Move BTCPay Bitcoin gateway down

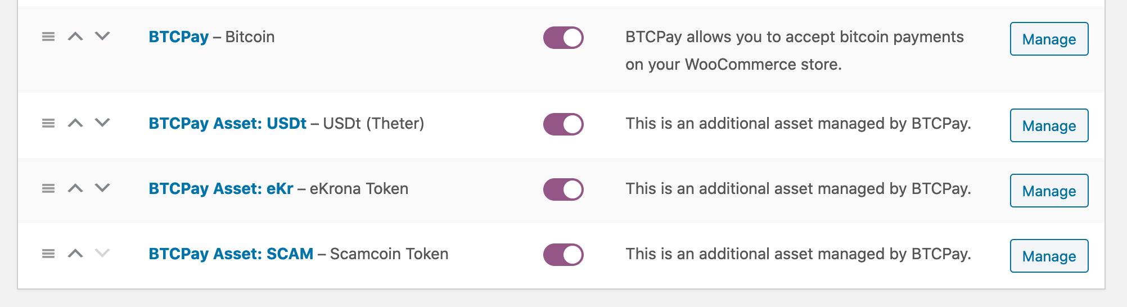click(102, 37)
